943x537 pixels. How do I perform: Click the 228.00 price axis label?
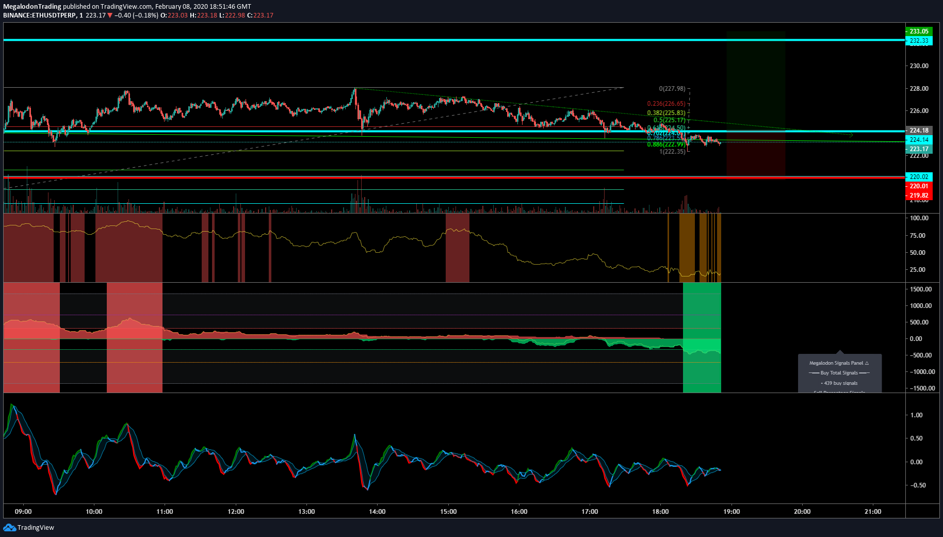pos(919,89)
